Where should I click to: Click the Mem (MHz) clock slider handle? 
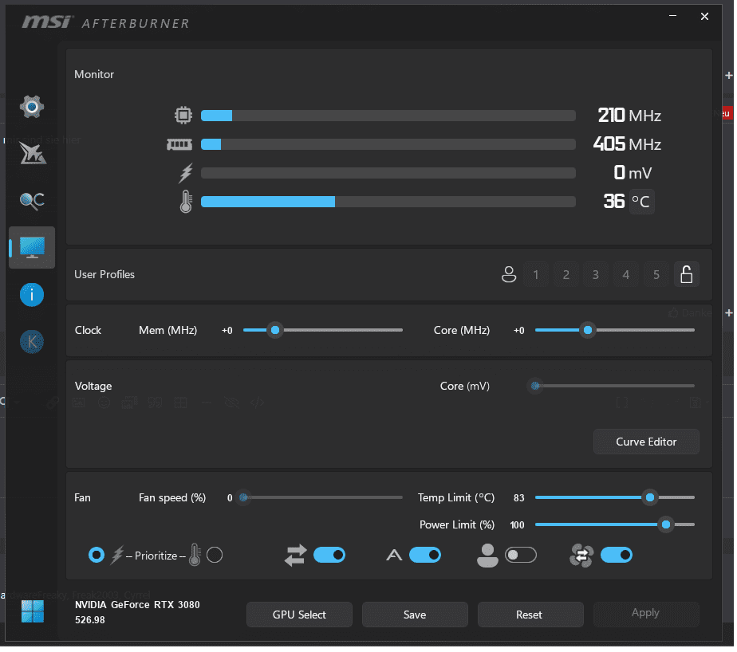[x=276, y=331]
